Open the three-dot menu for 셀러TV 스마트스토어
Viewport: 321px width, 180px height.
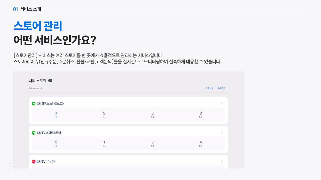[221, 133]
